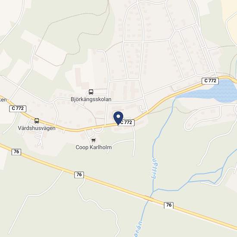Click the Björkängsskolan text label

coord(91,99)
